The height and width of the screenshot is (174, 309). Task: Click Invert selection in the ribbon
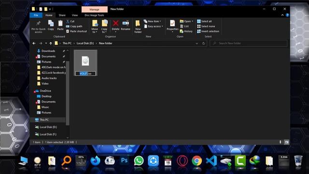[x=208, y=31]
